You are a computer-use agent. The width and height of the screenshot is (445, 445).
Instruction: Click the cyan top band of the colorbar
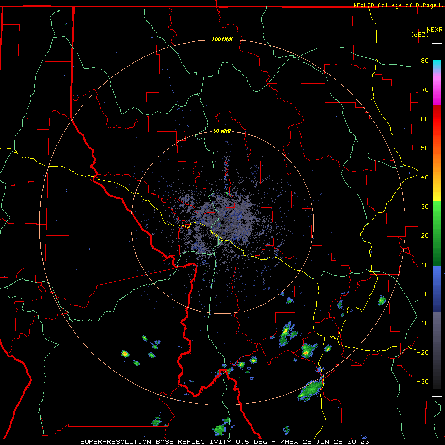tap(437, 65)
